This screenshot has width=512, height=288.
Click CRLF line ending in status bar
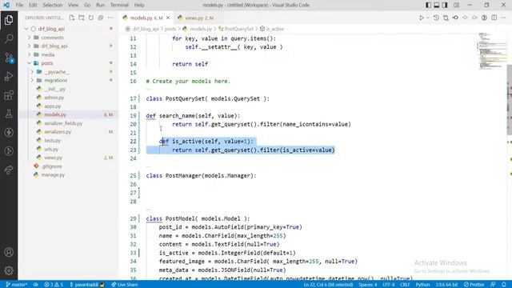point(405,285)
